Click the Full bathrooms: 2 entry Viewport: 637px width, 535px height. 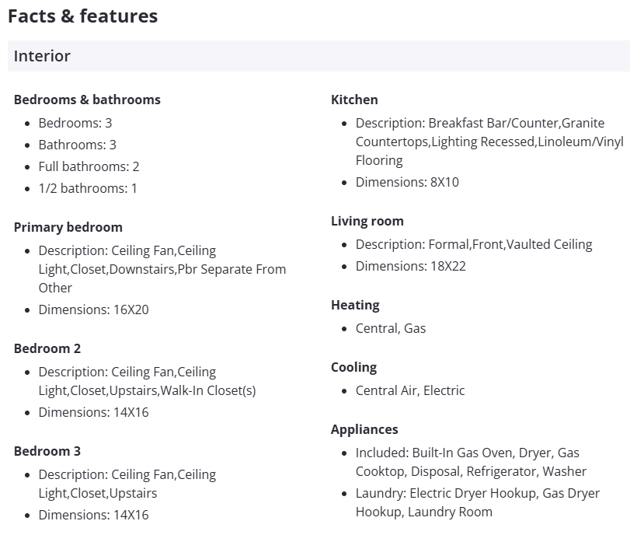tap(89, 166)
